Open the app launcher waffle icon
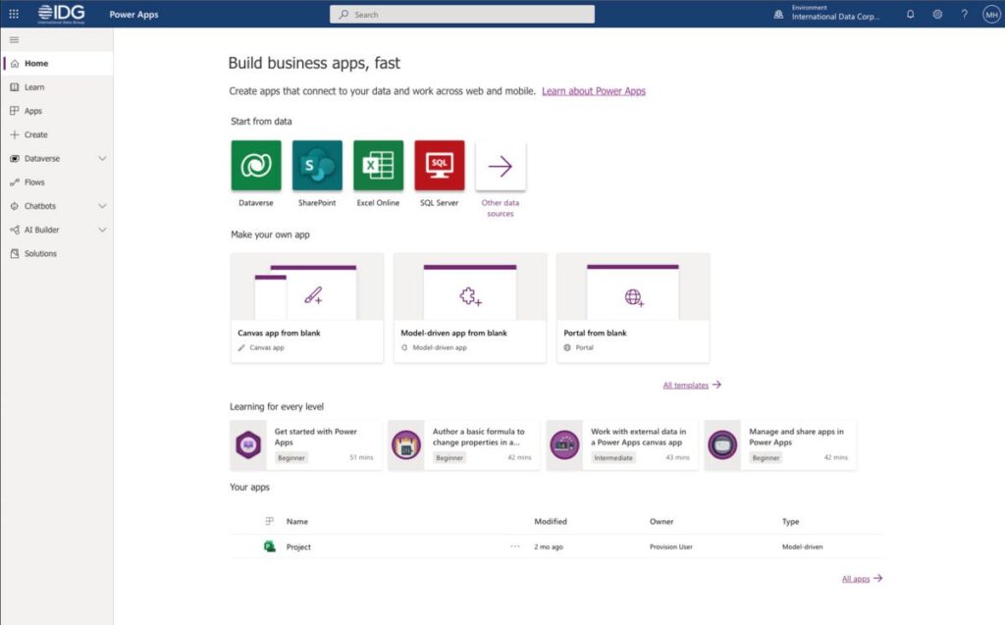The height and width of the screenshot is (625, 1005). point(14,14)
